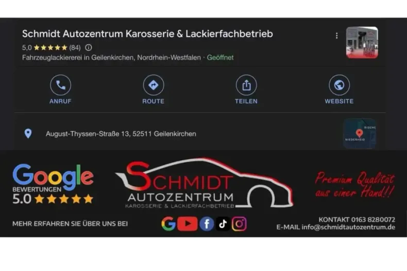Click the Google Bewertungen 5.0 badge
Screen dimensions: 407x271
pos(53,184)
